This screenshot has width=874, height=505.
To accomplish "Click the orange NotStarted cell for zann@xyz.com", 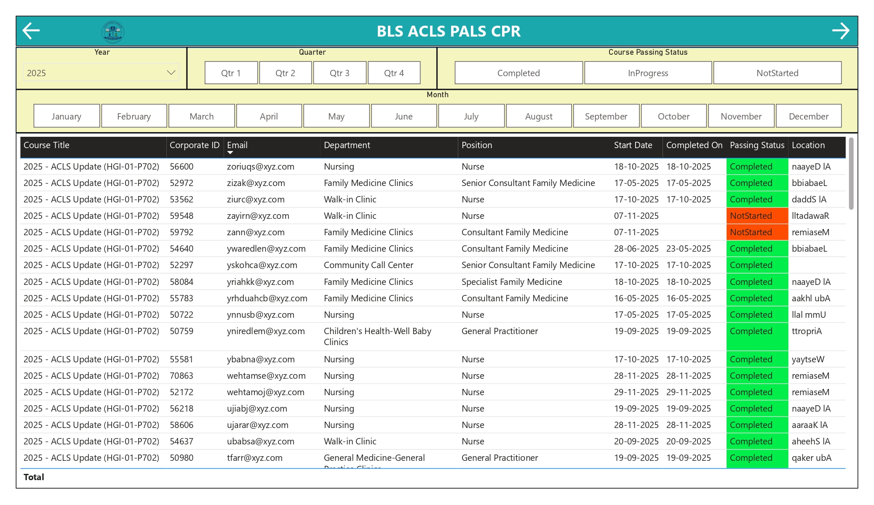I will [x=757, y=232].
